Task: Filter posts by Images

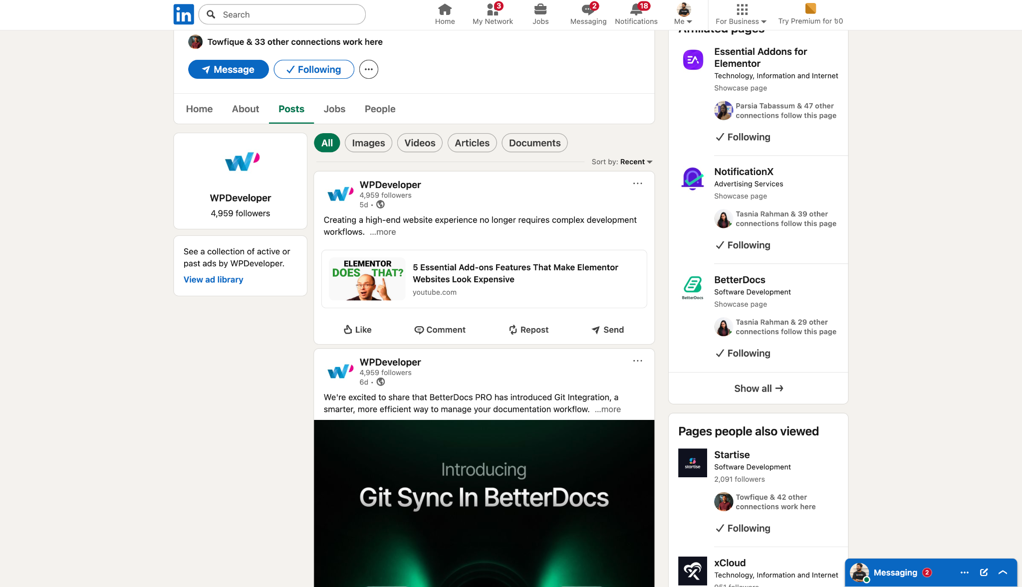Action: pyautogui.click(x=368, y=143)
